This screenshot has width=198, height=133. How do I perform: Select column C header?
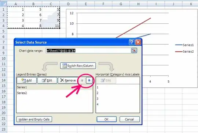click(51, 4)
